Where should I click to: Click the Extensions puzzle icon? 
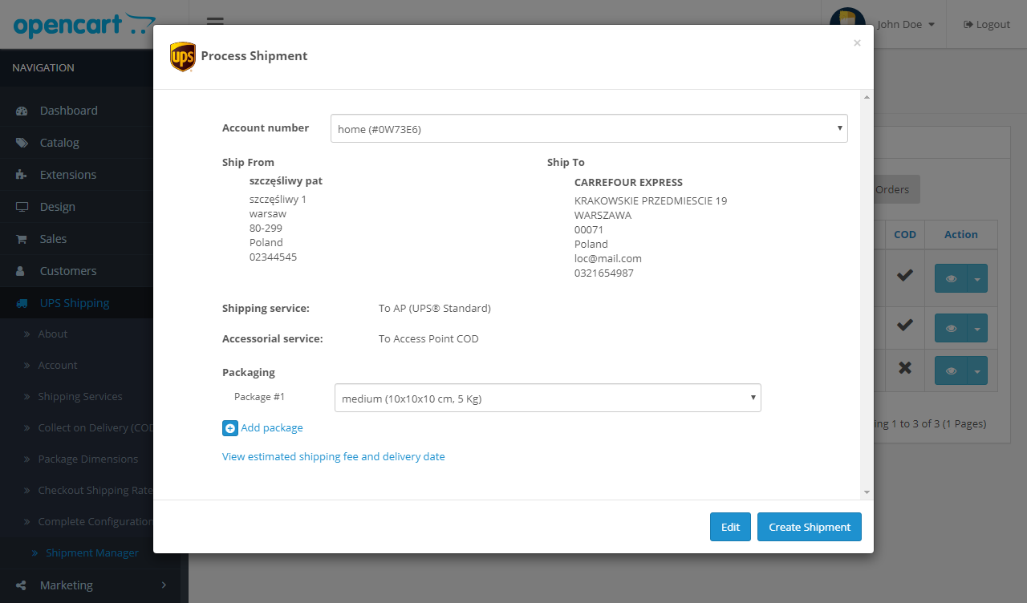[x=22, y=175]
